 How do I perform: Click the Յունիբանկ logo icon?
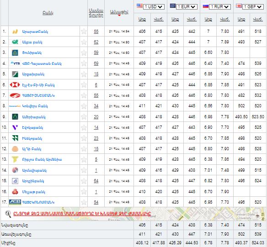(15, 53)
